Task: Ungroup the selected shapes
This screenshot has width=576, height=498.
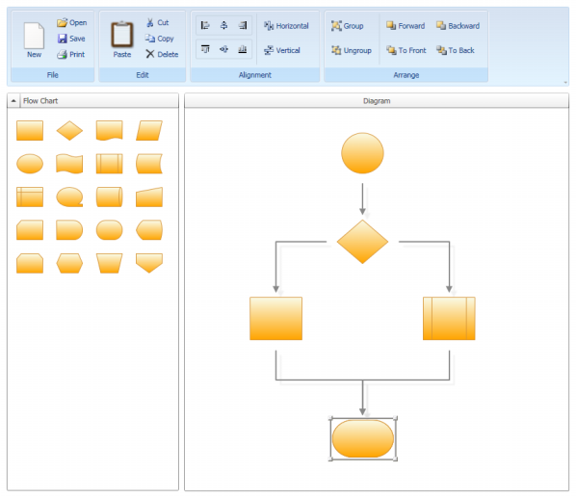Action: click(352, 50)
